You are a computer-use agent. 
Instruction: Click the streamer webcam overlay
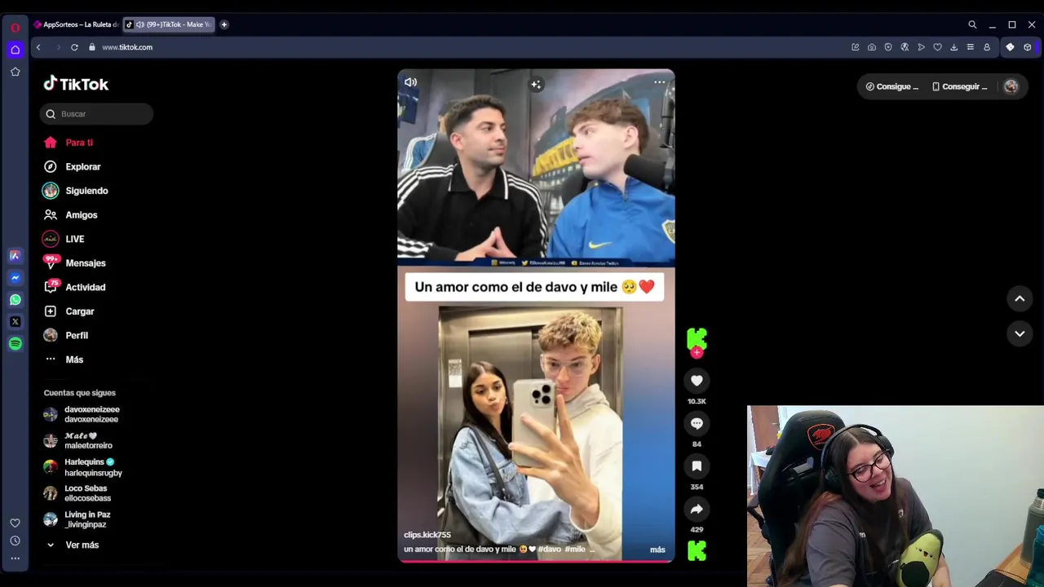896,496
